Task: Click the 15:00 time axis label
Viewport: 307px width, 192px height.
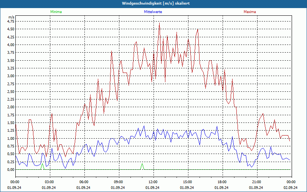Action: pyautogui.click(x=187, y=182)
